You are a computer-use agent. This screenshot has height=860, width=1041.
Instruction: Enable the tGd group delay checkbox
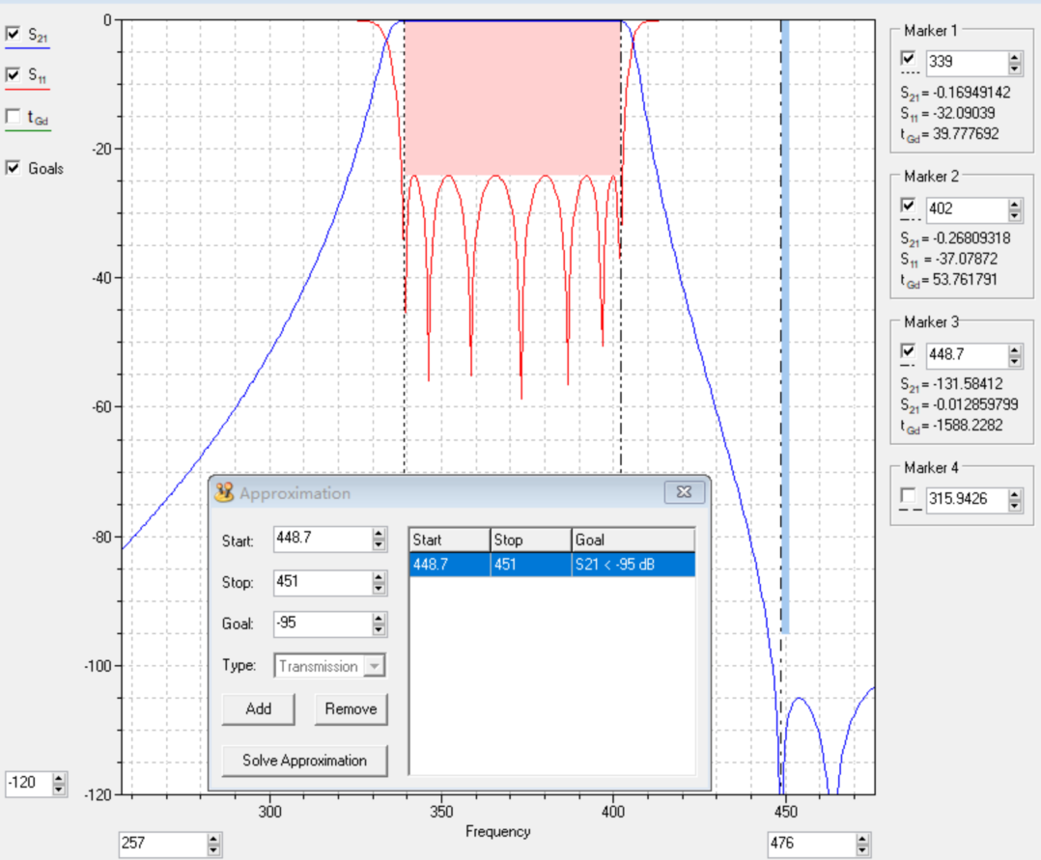(14, 117)
